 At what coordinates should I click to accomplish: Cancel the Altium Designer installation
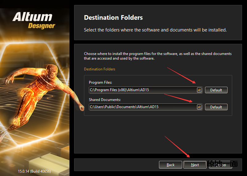(220, 165)
